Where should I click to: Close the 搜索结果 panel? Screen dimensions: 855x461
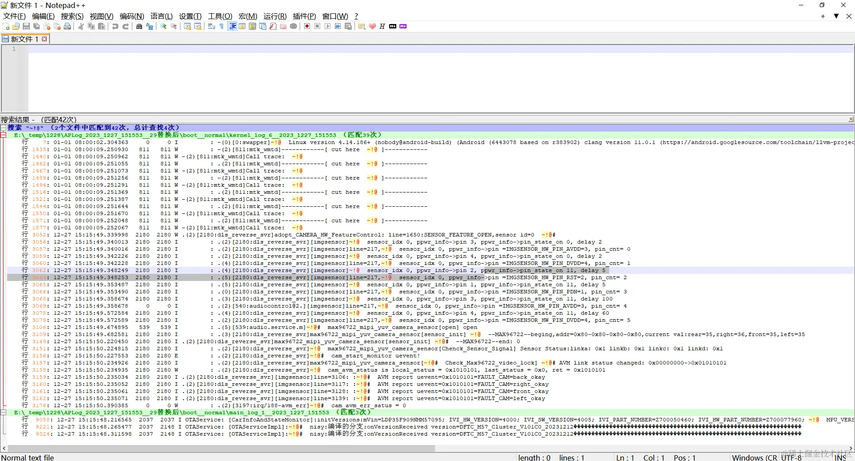(851, 119)
